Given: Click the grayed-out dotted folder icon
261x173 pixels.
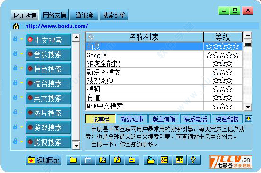Looking at the screenshot, I should [88, 160].
